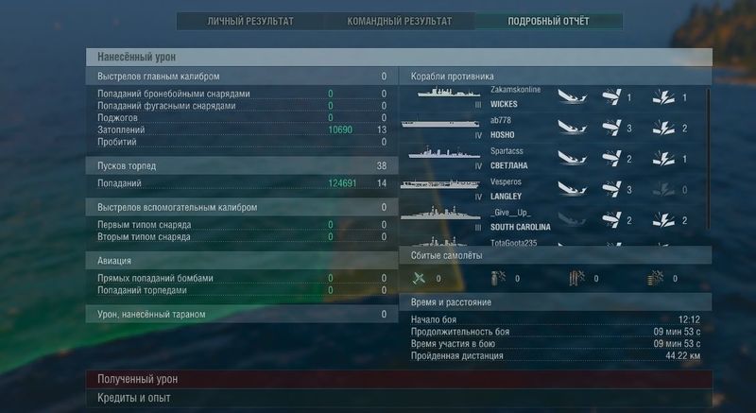Screen dimensions: 756x413
Task: Click the torpedo damage value 124691
Action: tap(342, 183)
